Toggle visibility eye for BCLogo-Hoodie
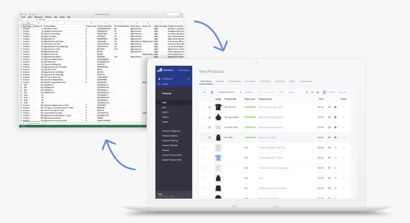410x223 pixels. point(329,117)
